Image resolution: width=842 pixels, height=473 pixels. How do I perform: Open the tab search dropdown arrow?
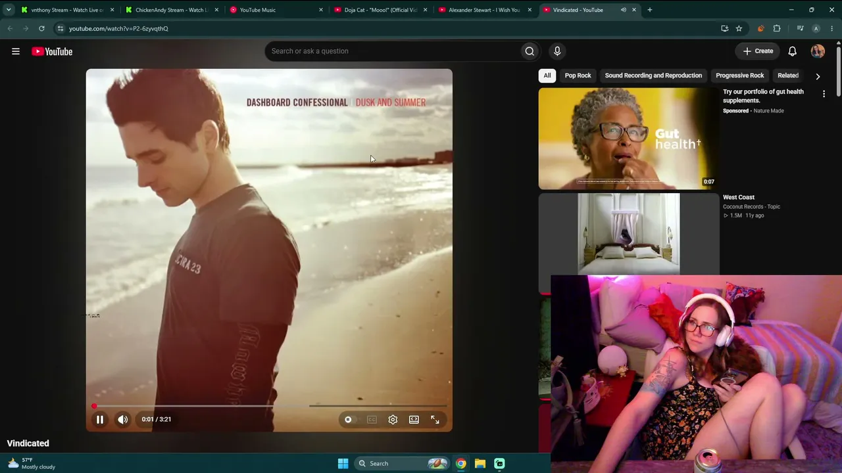coord(8,10)
